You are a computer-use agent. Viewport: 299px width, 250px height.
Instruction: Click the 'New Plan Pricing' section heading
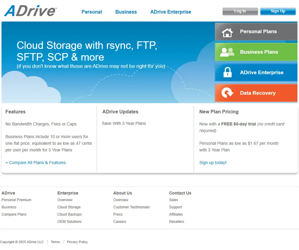[x=219, y=112]
